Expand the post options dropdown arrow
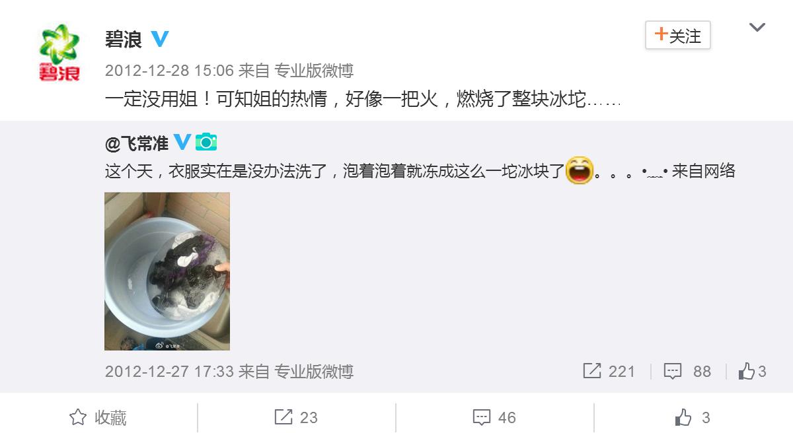This screenshot has width=793, height=433. point(757,28)
